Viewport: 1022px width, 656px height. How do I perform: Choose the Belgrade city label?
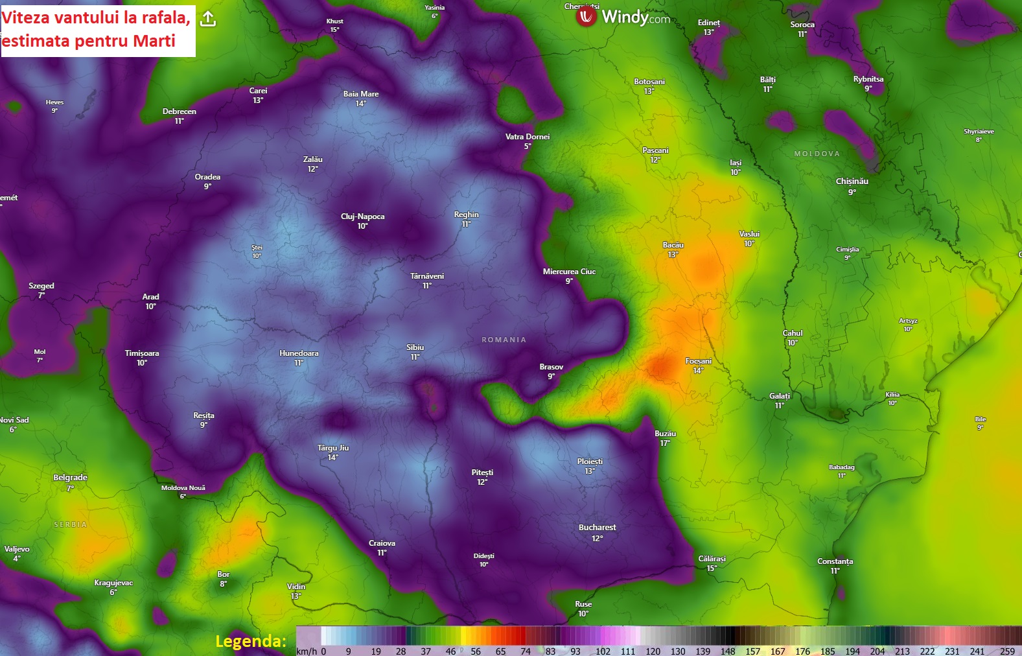click(x=70, y=478)
